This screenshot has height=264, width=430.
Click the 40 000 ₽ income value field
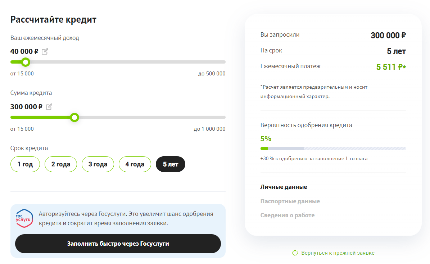tap(24, 51)
